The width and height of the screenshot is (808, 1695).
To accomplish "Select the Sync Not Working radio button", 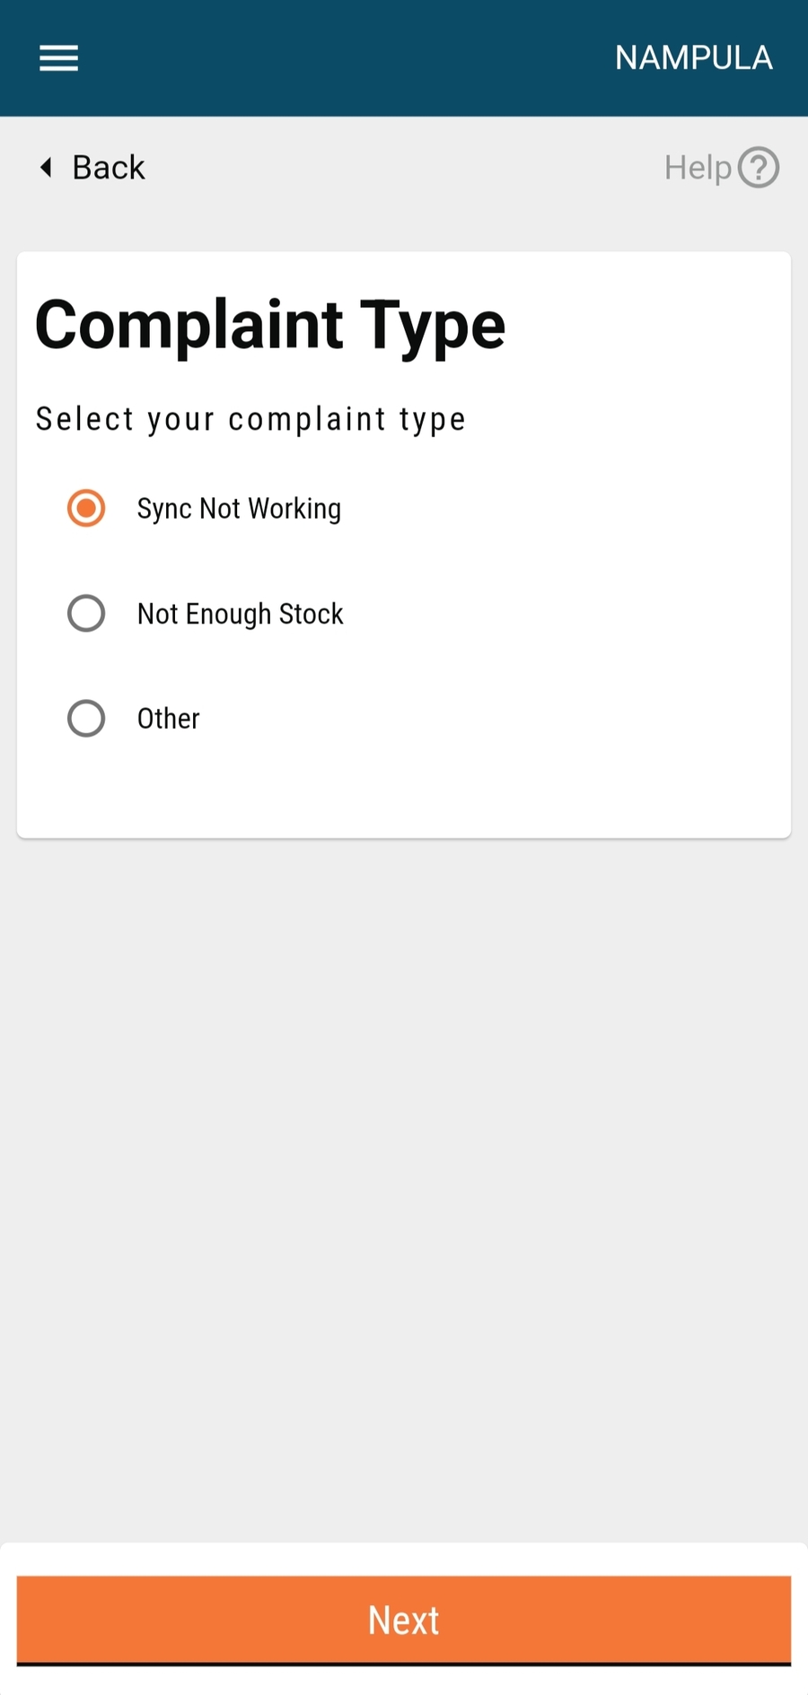I will coord(86,509).
